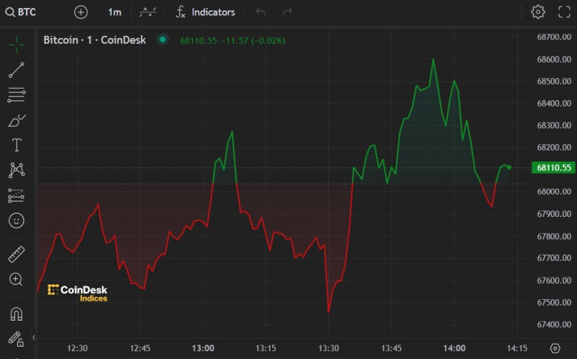Viewport: 577px width, 359px height.
Task: Select the text annotation tool
Action: coord(17,145)
